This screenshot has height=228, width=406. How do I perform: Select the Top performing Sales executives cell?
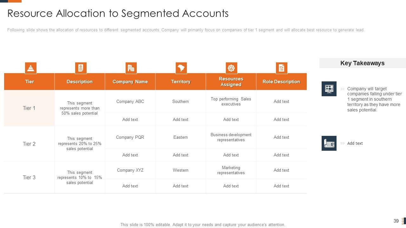click(231, 102)
